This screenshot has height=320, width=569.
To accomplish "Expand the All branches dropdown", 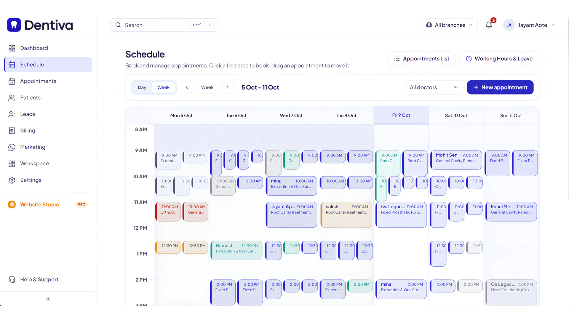I will pos(450,25).
